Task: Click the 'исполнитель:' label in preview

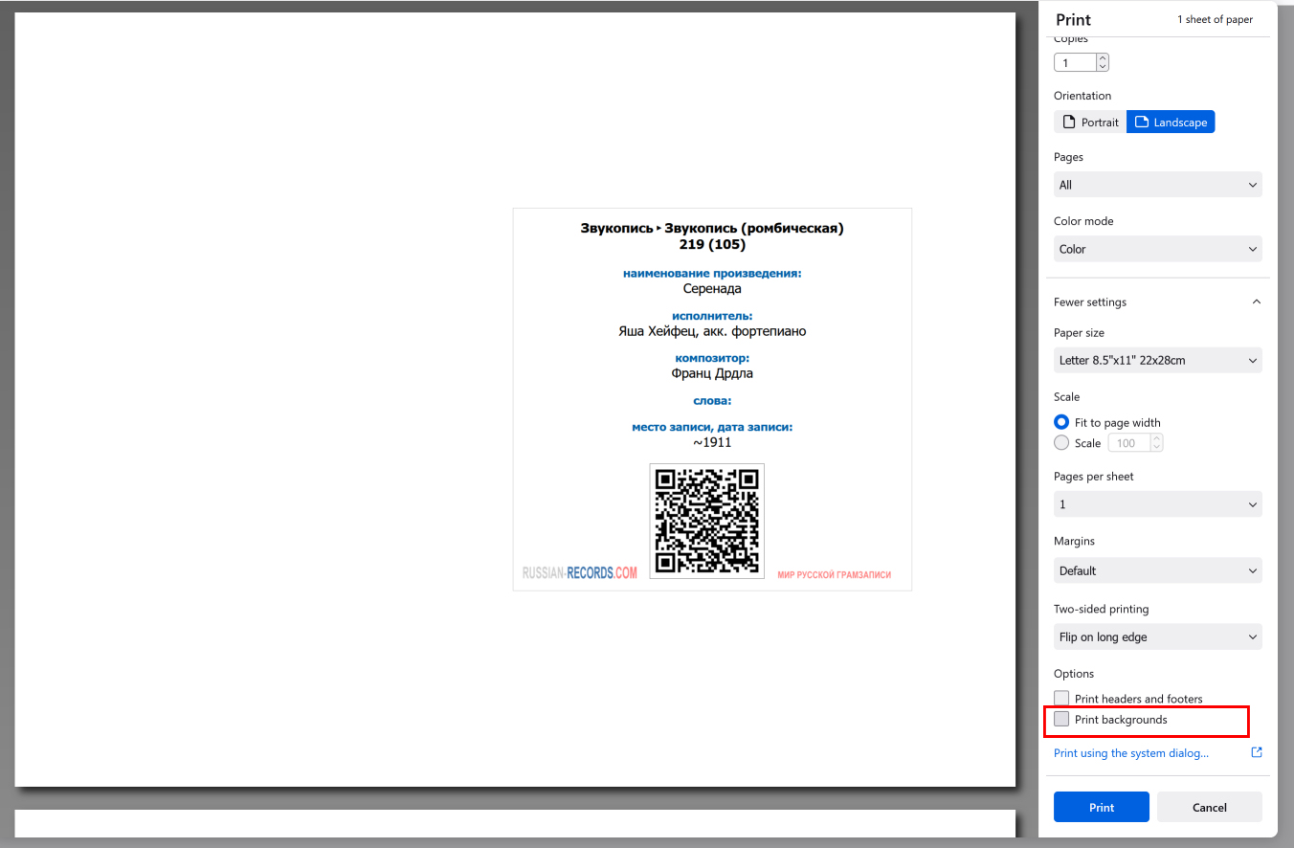Action: 712,316
